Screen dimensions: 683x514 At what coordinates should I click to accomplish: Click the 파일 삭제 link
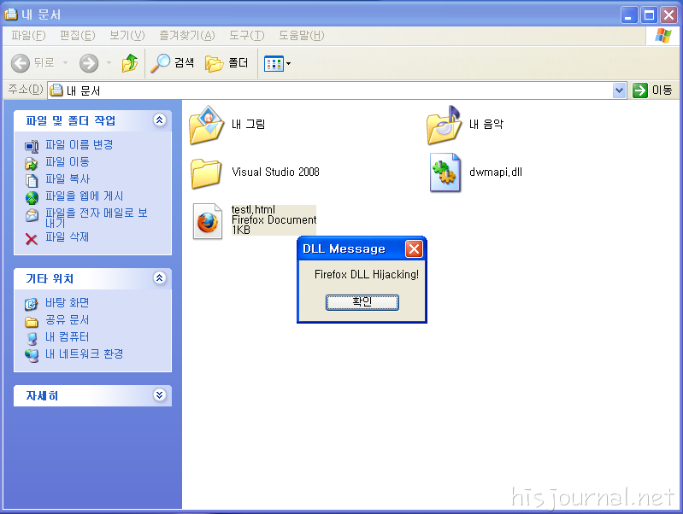coord(67,237)
